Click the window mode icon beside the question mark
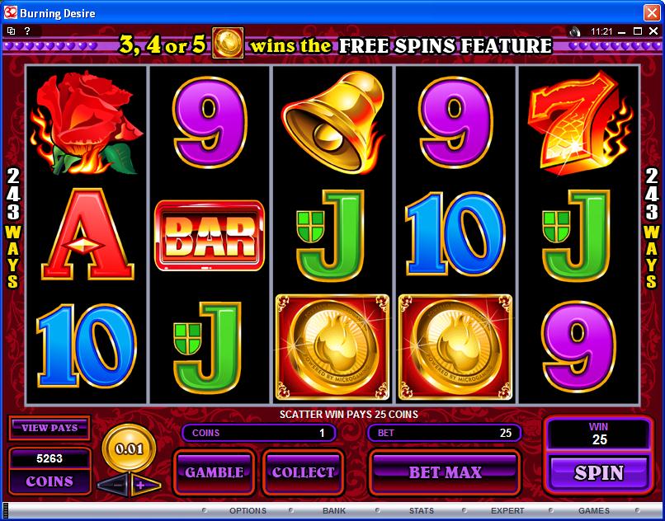This screenshot has width=665, height=521. [12, 31]
